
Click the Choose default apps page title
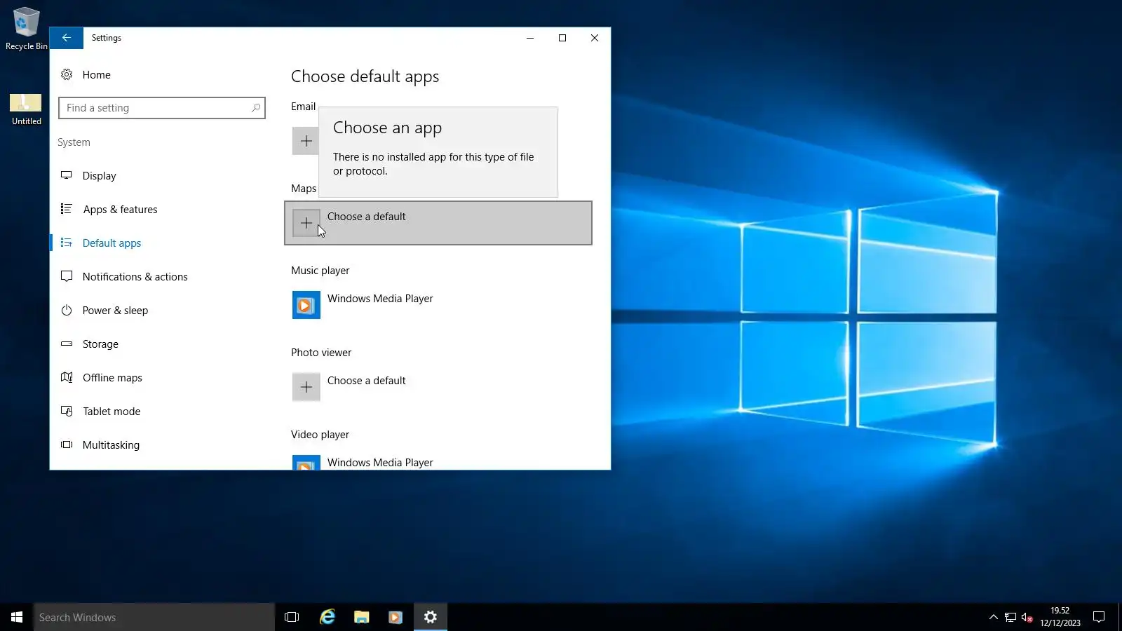click(365, 76)
